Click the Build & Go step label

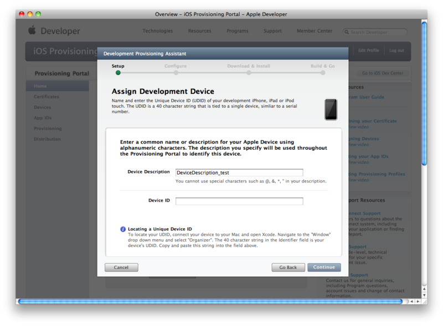(323, 66)
